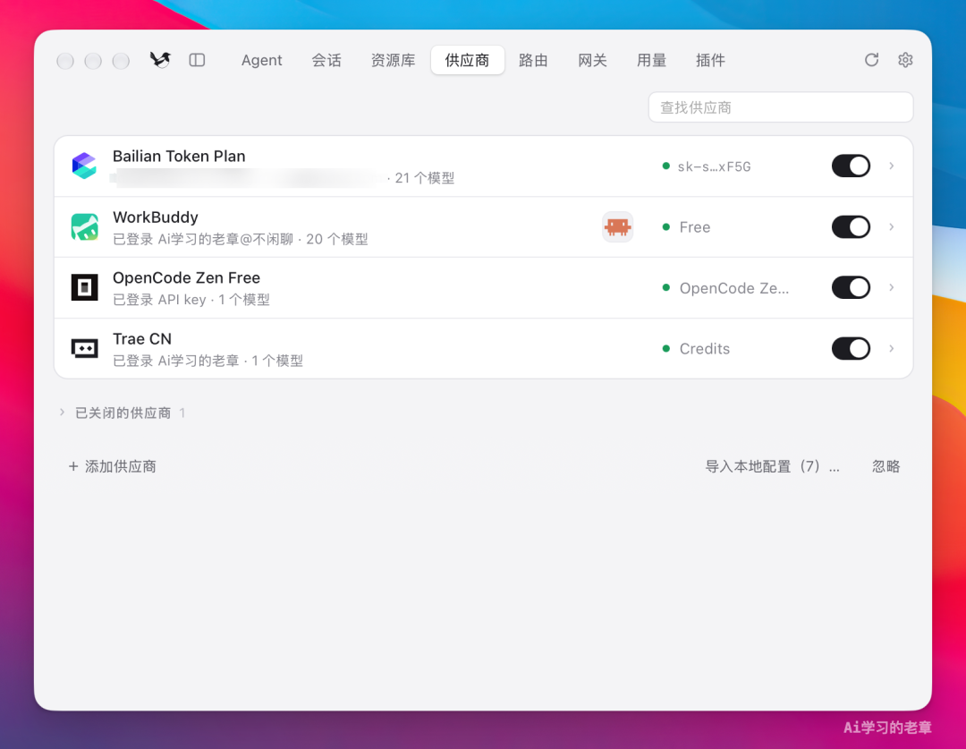Switch off the Trae CN provider
Screen dimensions: 966x749
click(851, 348)
